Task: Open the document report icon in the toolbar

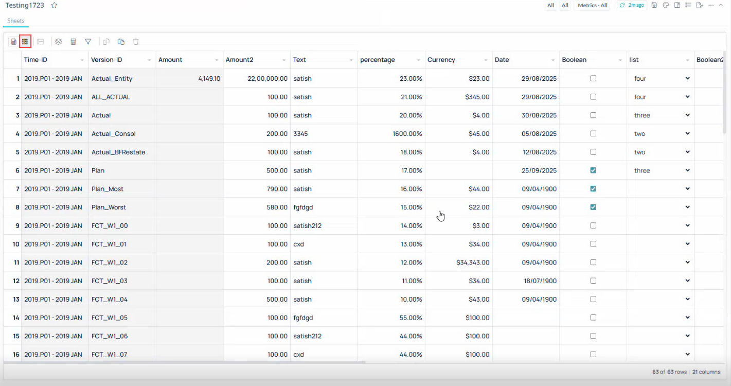Action: click(x=13, y=42)
